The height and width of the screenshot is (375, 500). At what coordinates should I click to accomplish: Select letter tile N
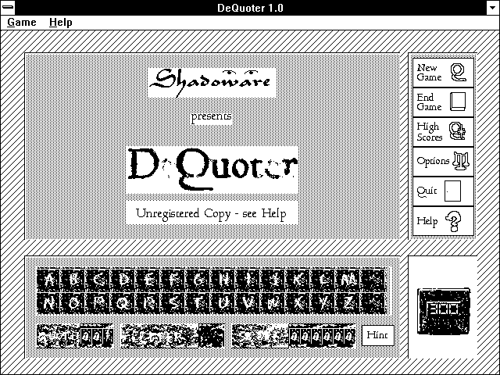(x=48, y=303)
